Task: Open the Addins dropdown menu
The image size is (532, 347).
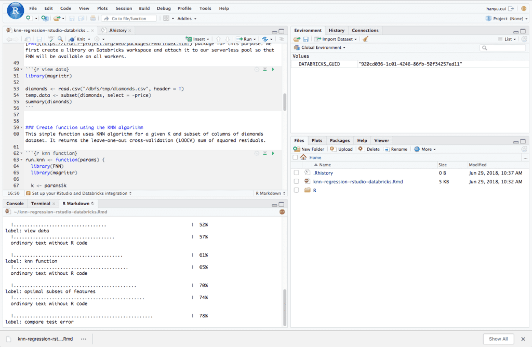Action: click(187, 18)
